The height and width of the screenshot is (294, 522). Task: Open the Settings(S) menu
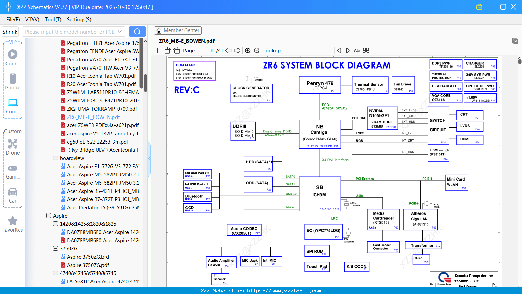pyautogui.click(x=79, y=20)
